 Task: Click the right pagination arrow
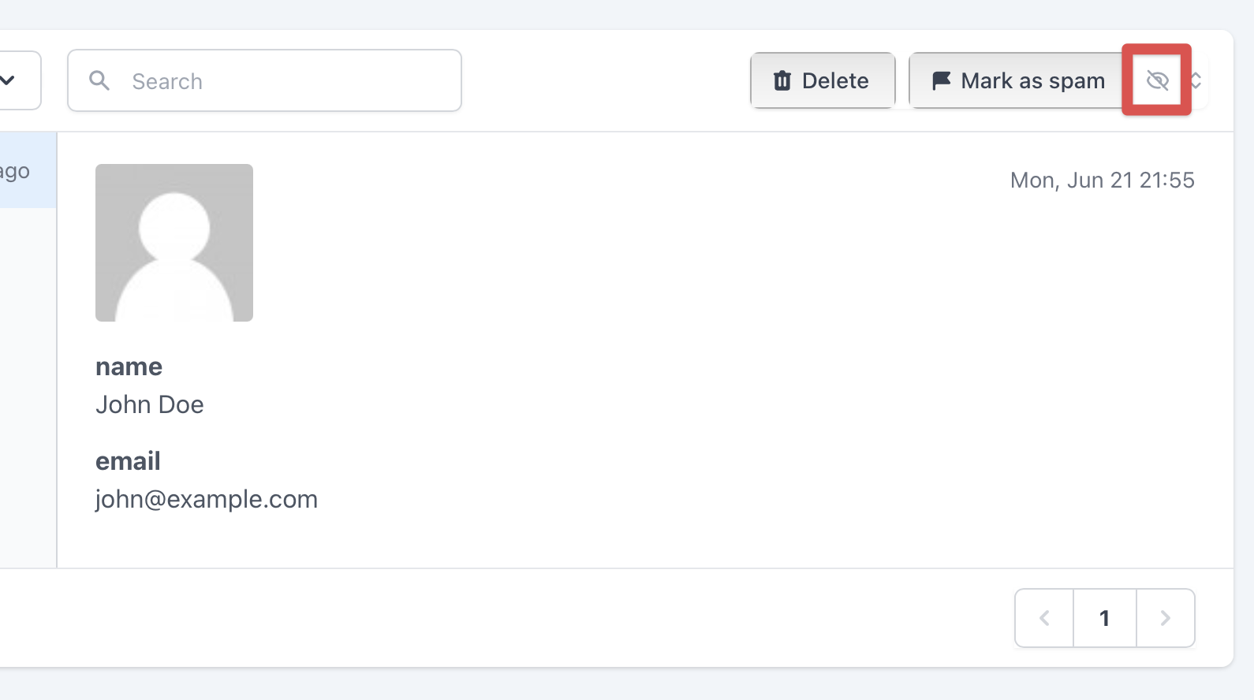[x=1165, y=618]
